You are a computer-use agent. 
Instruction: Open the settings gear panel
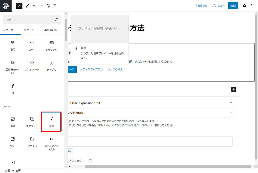tap(244, 6)
